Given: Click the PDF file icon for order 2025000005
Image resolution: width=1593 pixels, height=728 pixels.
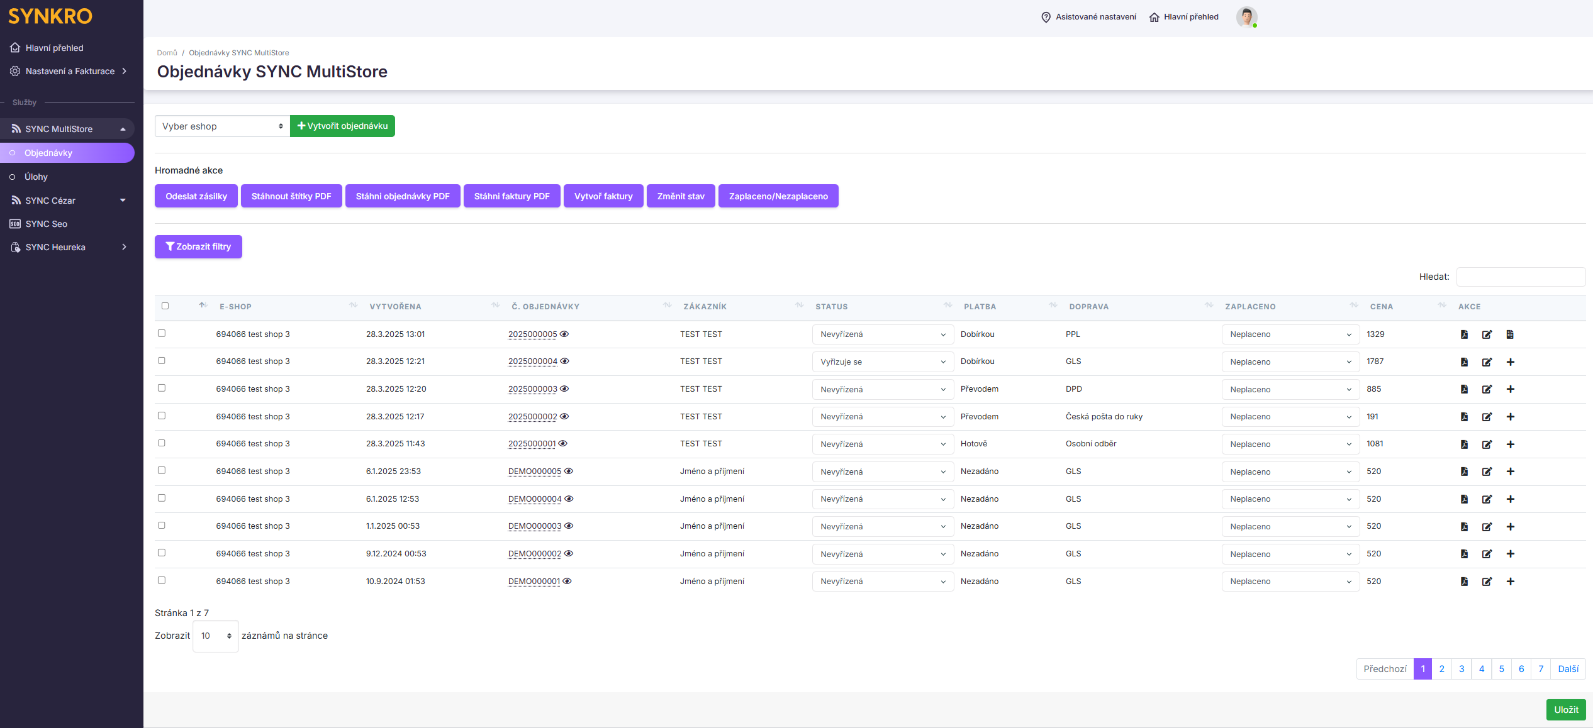Looking at the screenshot, I should 1464,334.
